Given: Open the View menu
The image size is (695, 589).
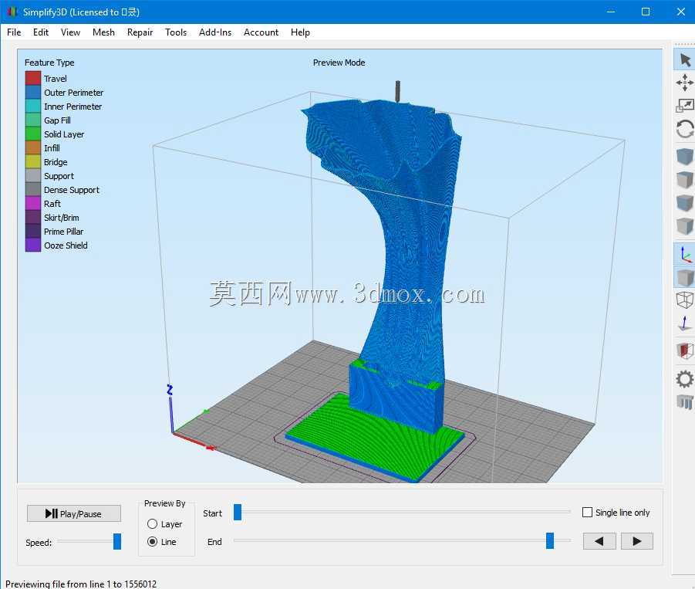Looking at the screenshot, I should pyautogui.click(x=70, y=32).
